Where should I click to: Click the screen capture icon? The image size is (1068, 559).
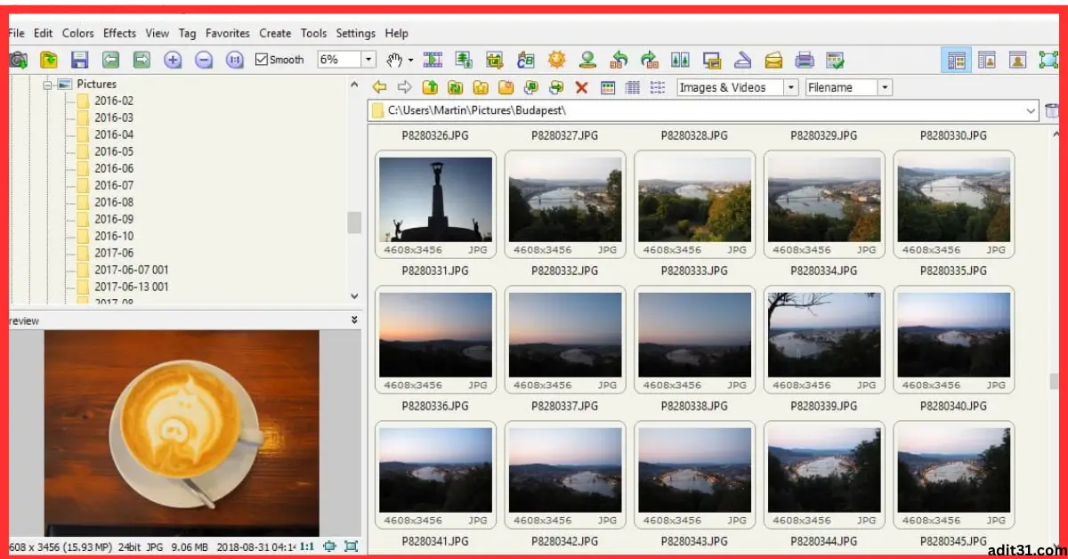(x=712, y=60)
